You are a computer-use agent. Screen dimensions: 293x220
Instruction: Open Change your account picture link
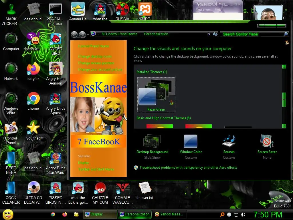tap(100, 70)
